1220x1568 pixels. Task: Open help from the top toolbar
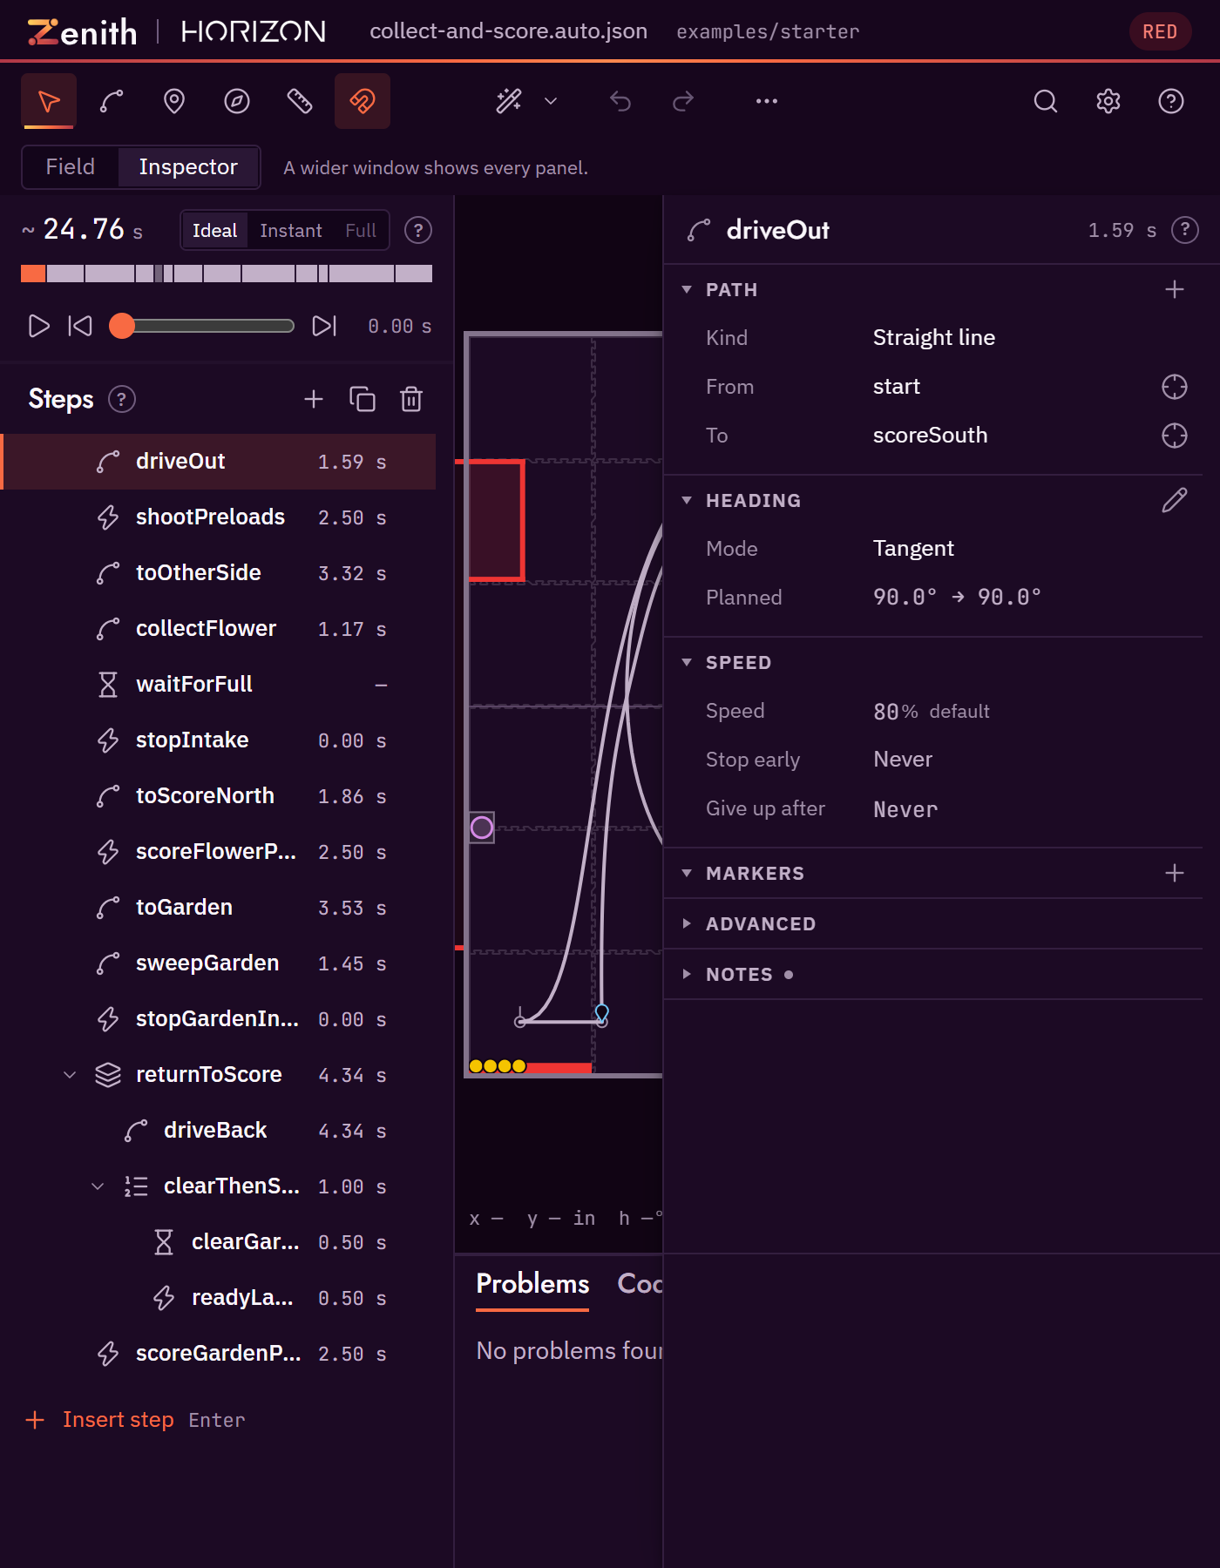1171,101
